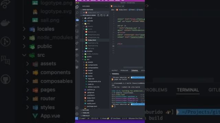Screen dimensions: 220x123
Task: Click editor horizontal scrollbar
Action: [133, 68]
